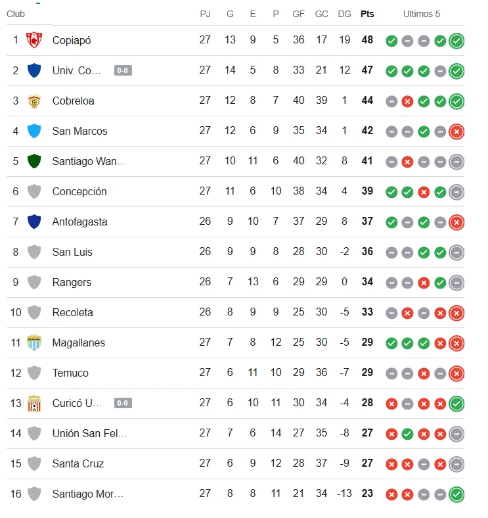Click the Copiapó club crest icon
Screen dimensions: 488x518
click(34, 40)
